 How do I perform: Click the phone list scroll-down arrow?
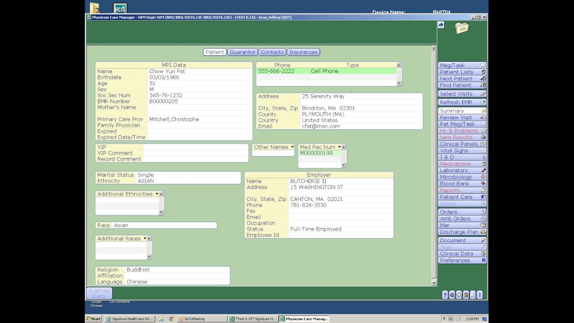(399, 83)
